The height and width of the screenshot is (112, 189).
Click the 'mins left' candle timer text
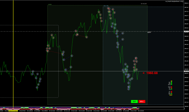point(144,4)
